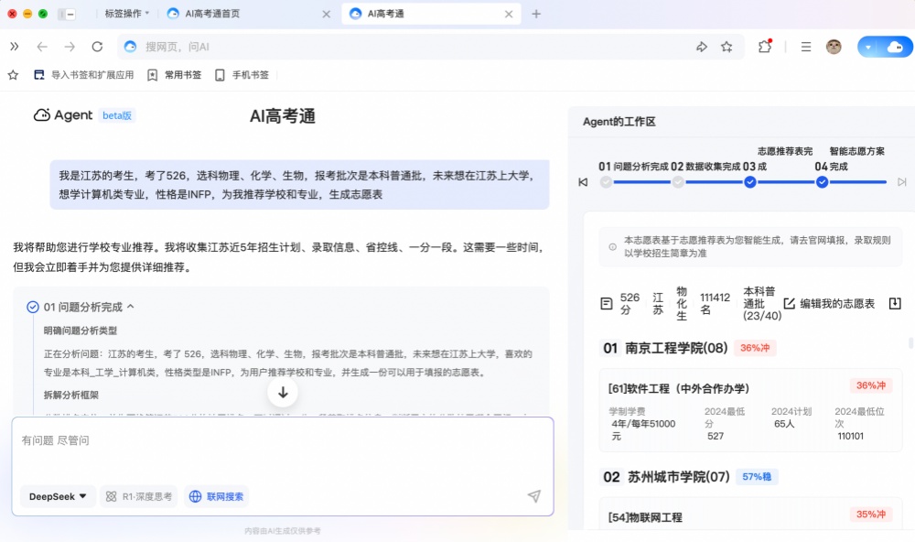The height and width of the screenshot is (542, 915).
Task: Skip to first step with left timeline arrow icon
Action: click(x=583, y=182)
